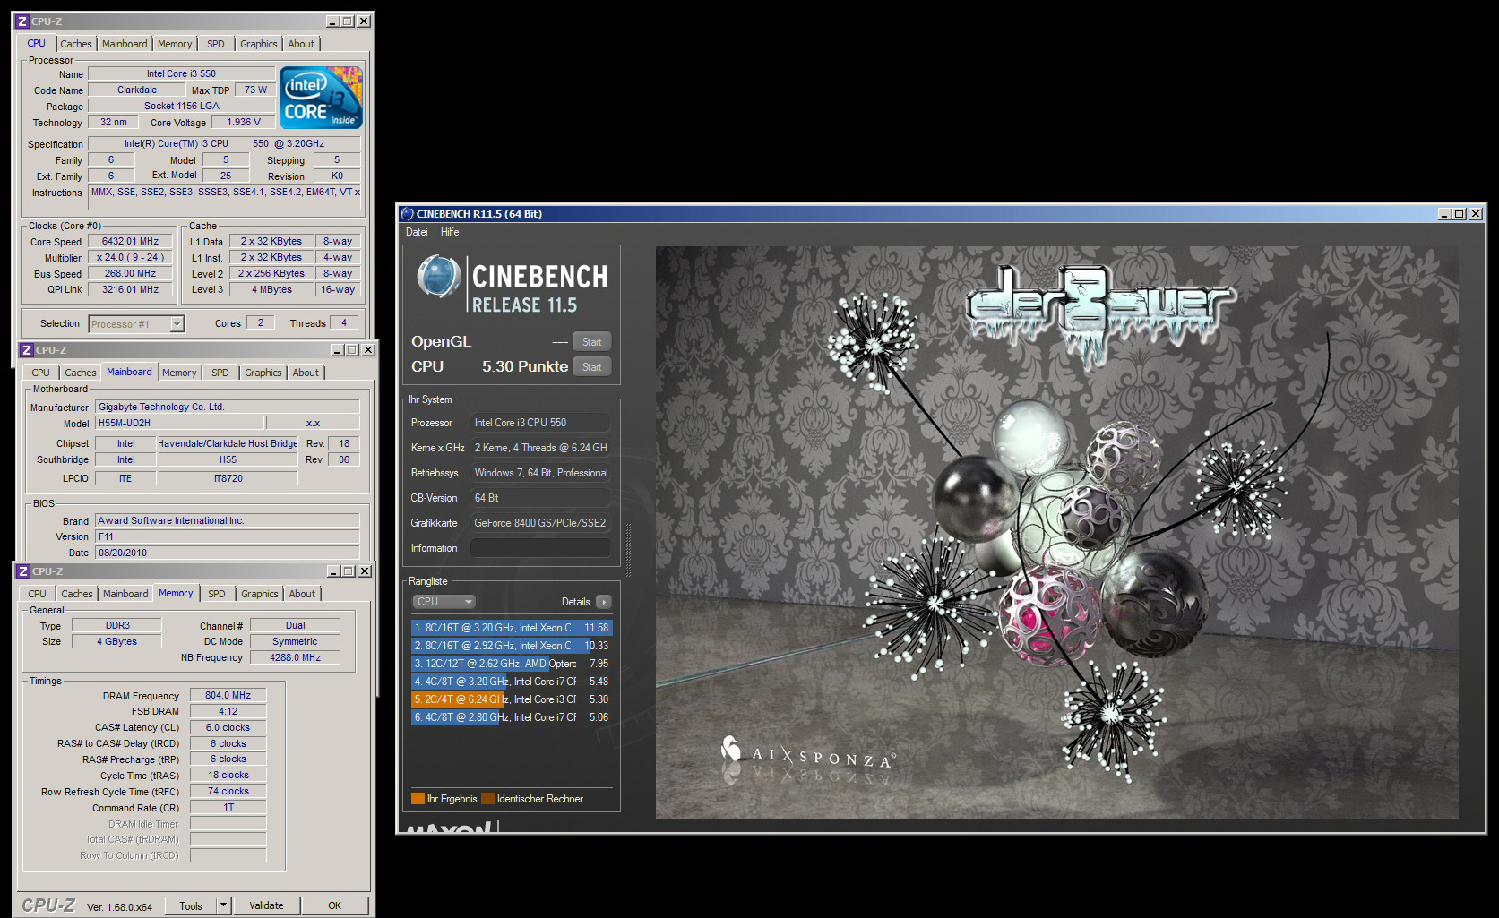Click the Cinebench sphere logo
Image resolution: width=1499 pixels, height=918 pixels.
[x=438, y=276]
